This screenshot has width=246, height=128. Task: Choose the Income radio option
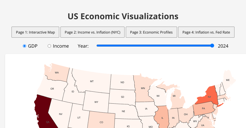pos(49,46)
